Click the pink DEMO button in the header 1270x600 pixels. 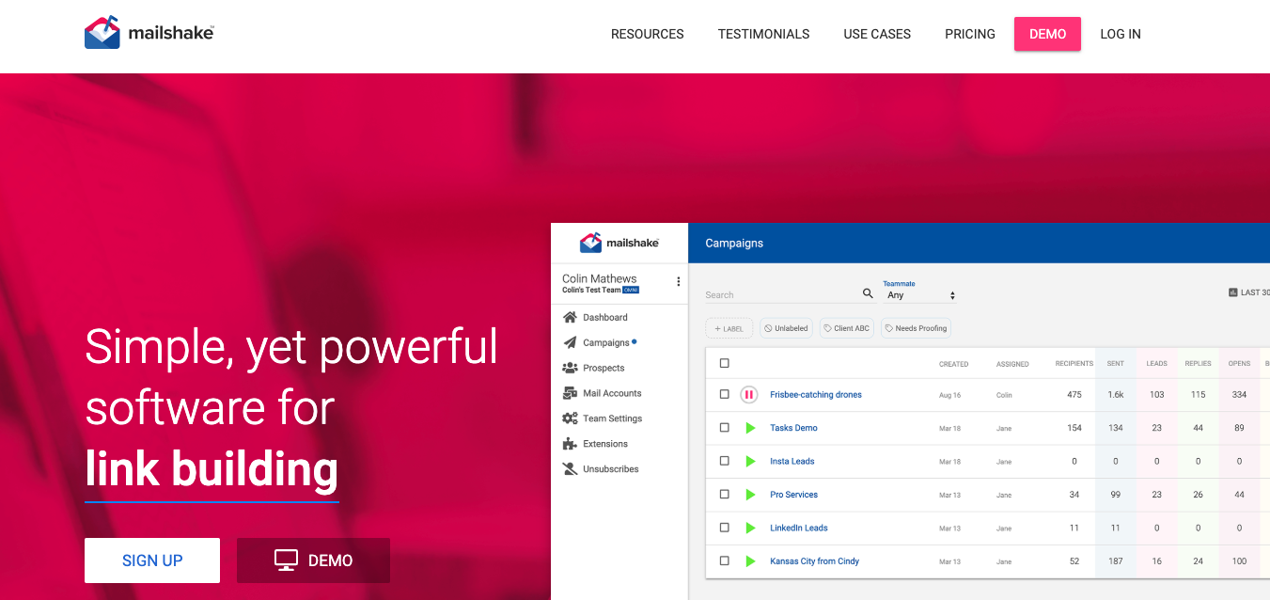(x=1047, y=34)
